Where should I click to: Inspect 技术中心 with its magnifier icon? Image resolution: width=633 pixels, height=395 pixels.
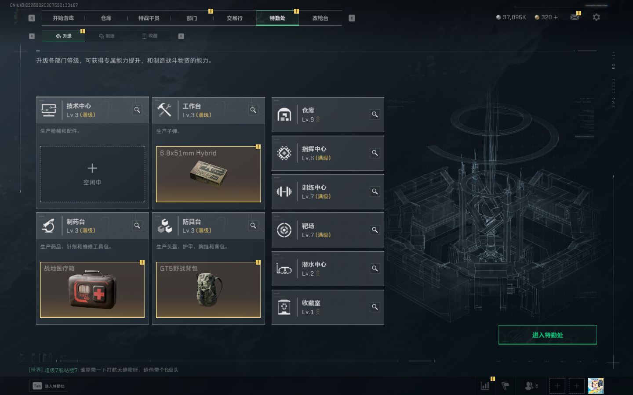[137, 110]
